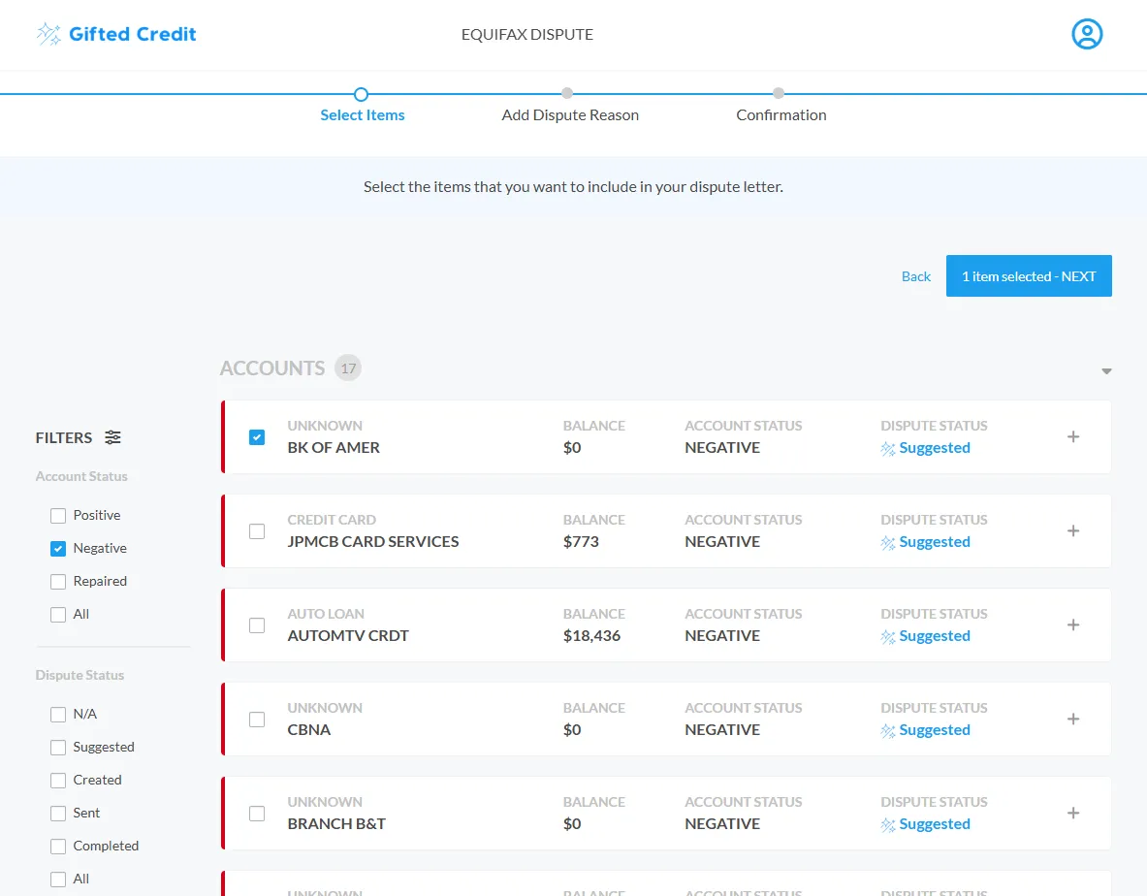Expand CBNA account details plus
Screen dimensions: 1147x896
point(1073,719)
